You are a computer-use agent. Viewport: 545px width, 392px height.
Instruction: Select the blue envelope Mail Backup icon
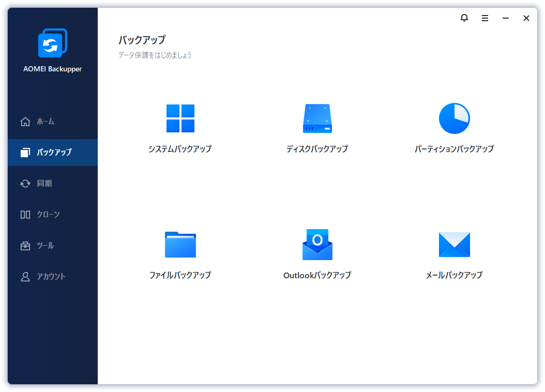tap(454, 244)
